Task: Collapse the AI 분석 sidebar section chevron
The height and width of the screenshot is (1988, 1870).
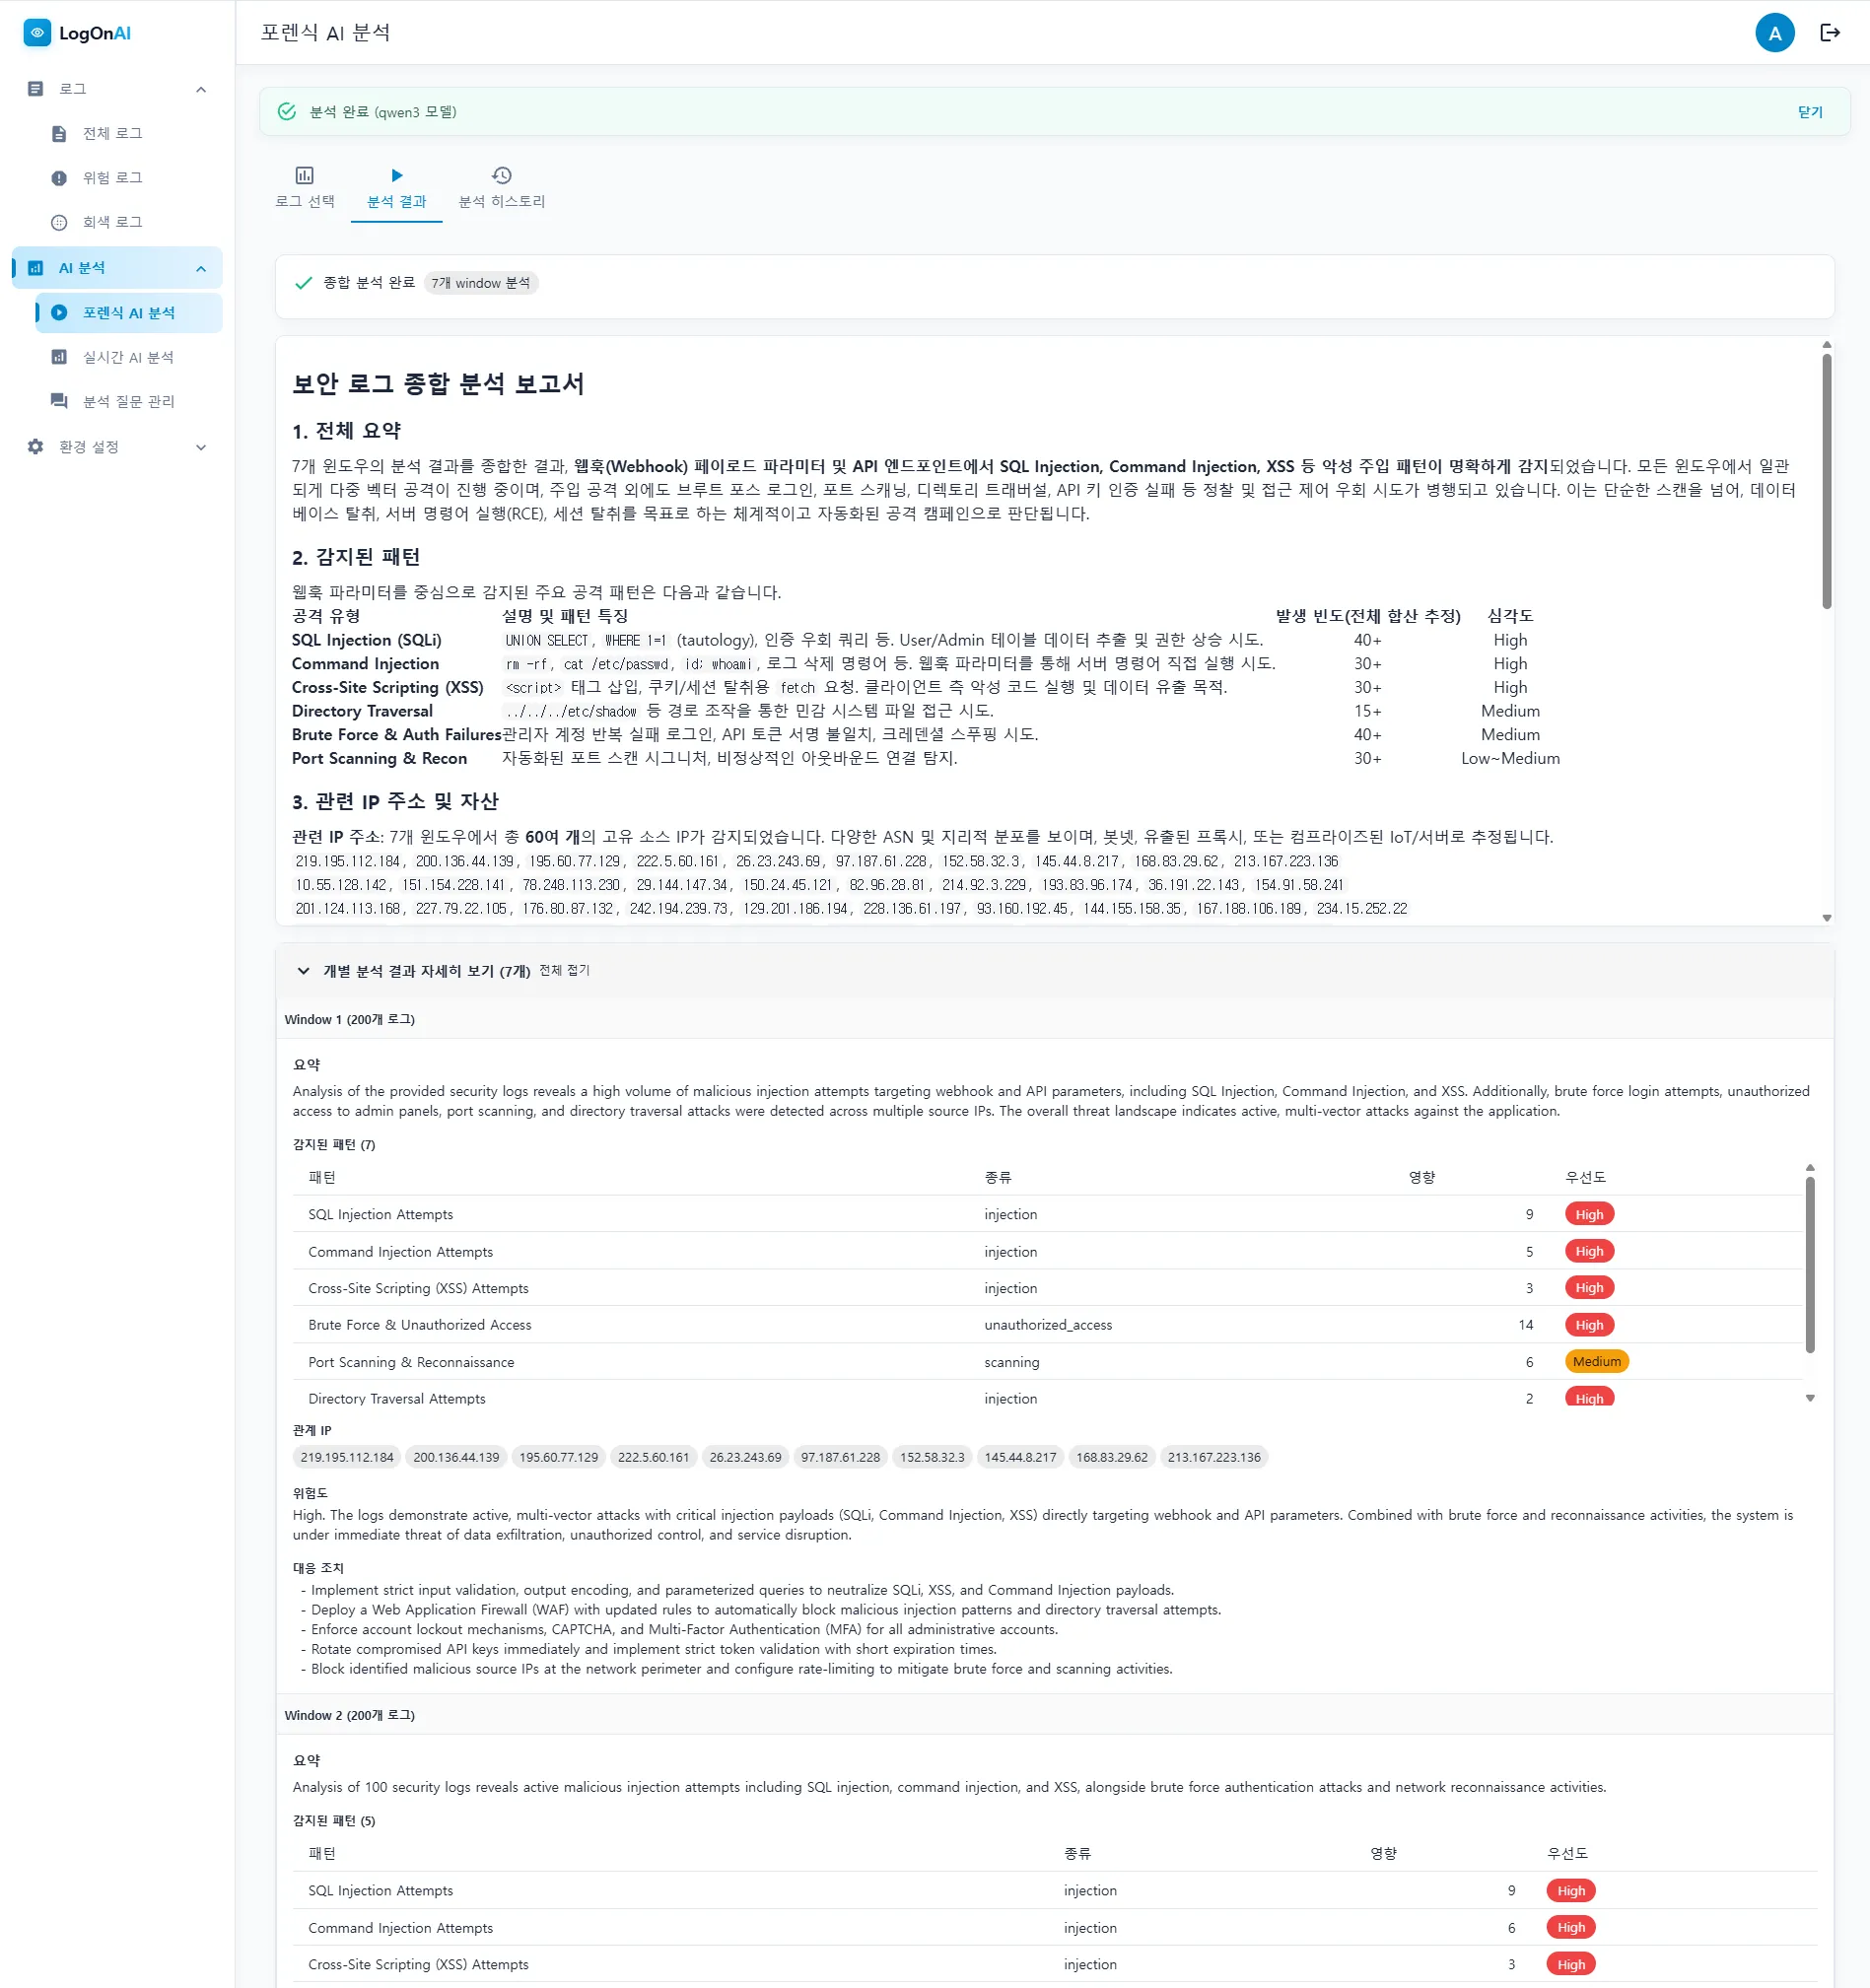Action: click(x=201, y=268)
